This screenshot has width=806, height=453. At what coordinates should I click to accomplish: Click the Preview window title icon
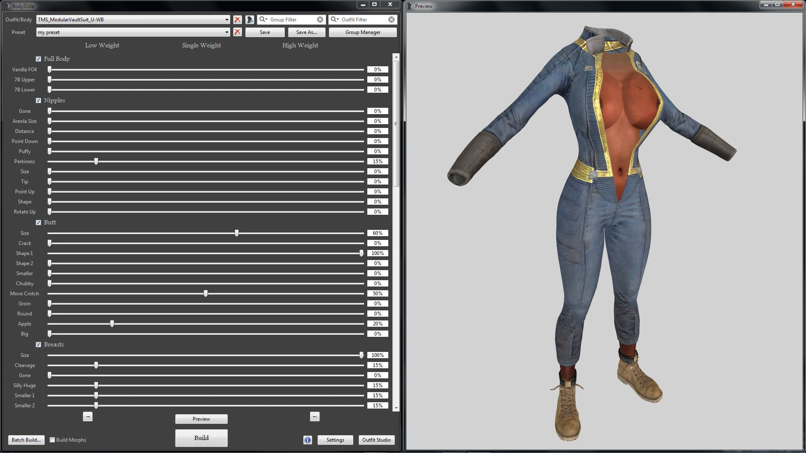[410, 6]
